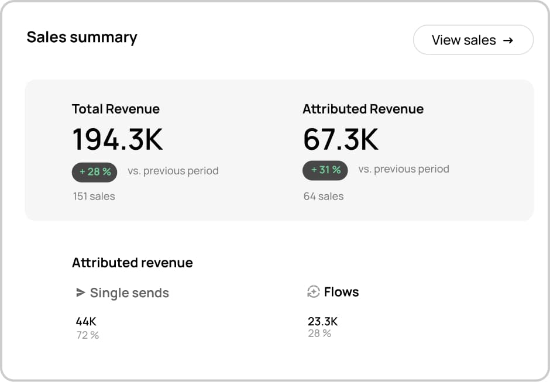The image size is (550, 382).
Task: Click the 44K Single sends value
Action: point(86,321)
